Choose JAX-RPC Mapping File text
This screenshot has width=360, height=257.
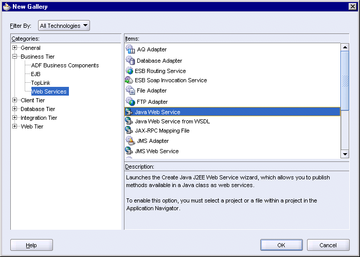click(162, 131)
